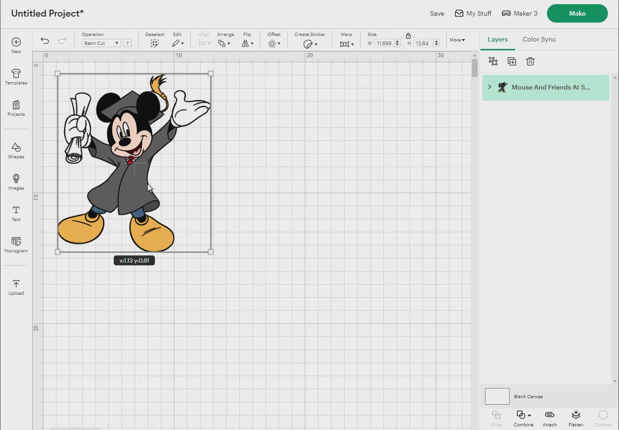This screenshot has width=619, height=430.
Task: Click the top-right selection handle
Action: 211,73
